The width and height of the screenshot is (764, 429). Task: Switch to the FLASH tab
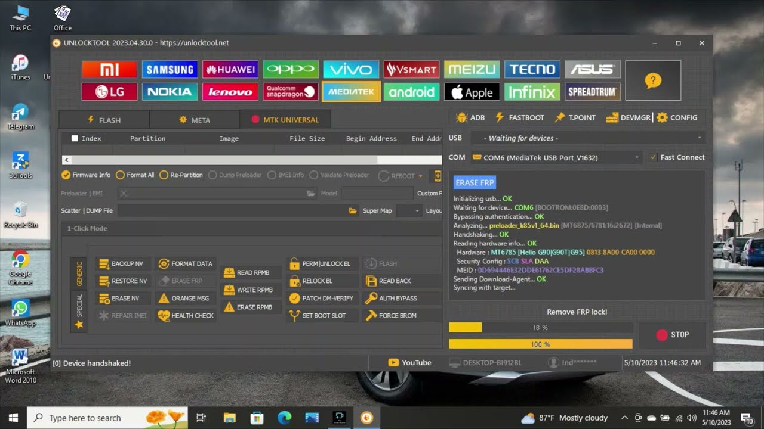coord(104,120)
